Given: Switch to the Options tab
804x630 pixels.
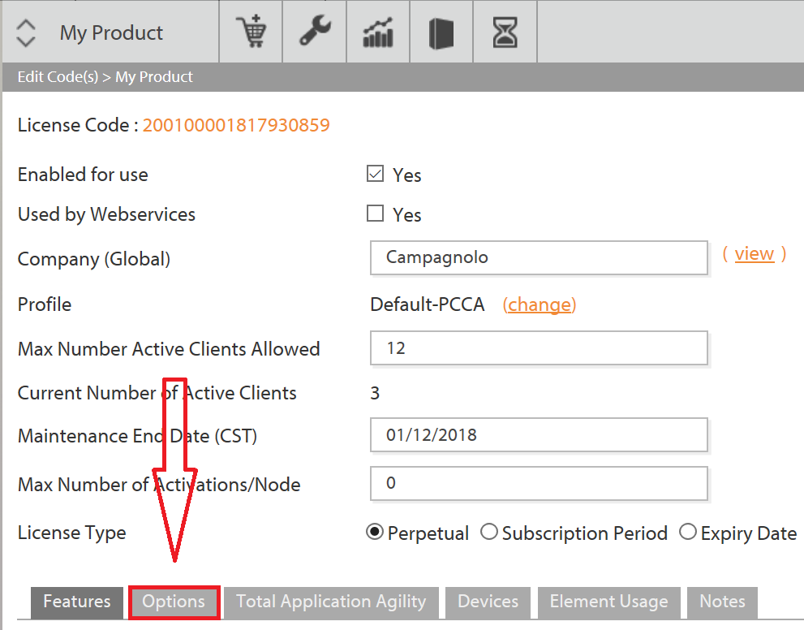Looking at the screenshot, I should [174, 602].
